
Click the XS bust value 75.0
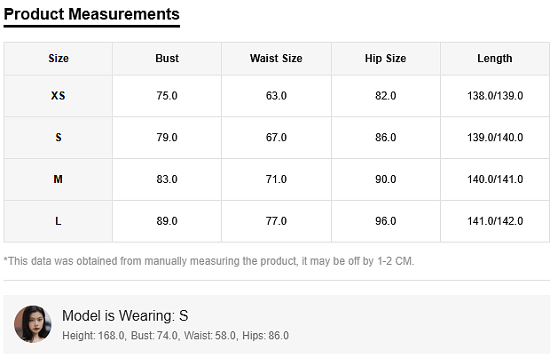click(x=167, y=96)
